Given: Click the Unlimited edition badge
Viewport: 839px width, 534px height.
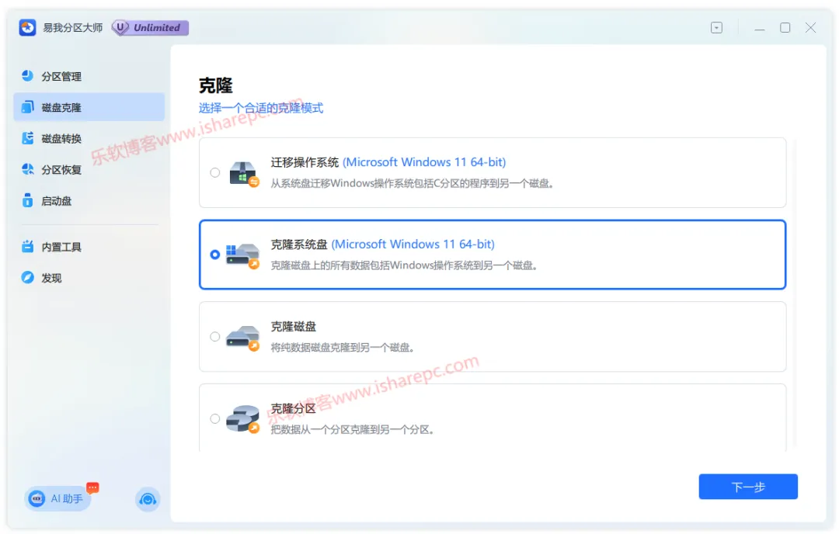Looking at the screenshot, I should pos(150,27).
